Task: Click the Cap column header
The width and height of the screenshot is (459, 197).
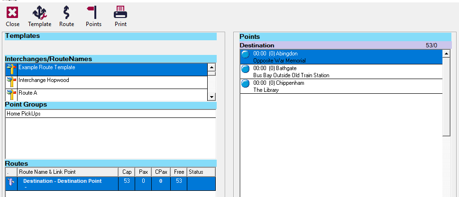Action: click(x=126, y=172)
